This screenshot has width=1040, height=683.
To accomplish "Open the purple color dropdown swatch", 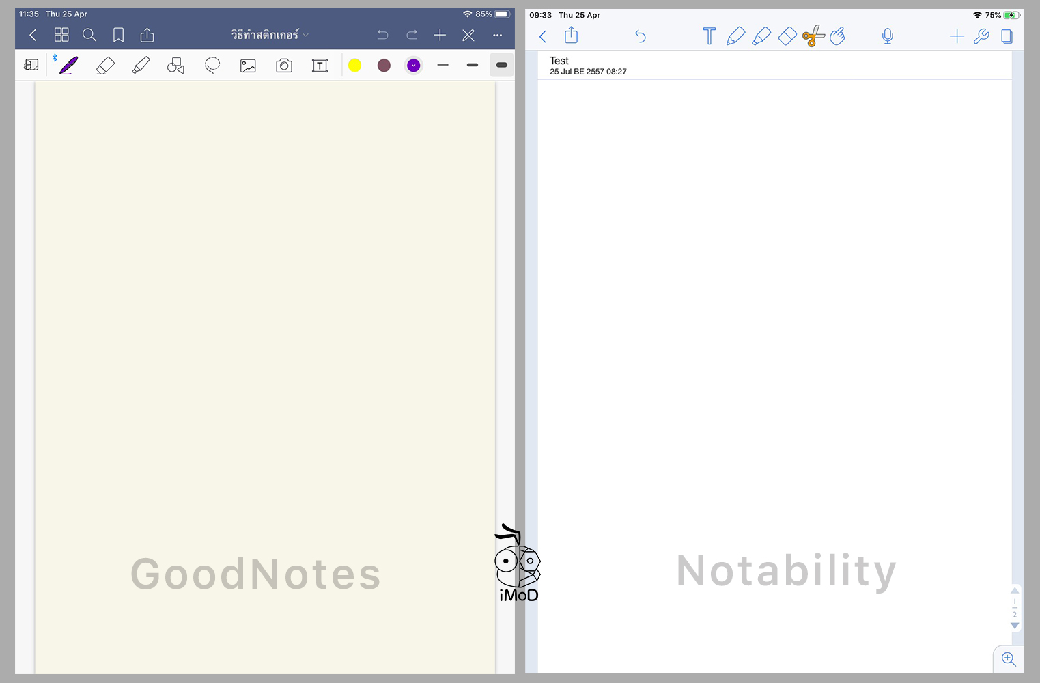I will tap(413, 65).
